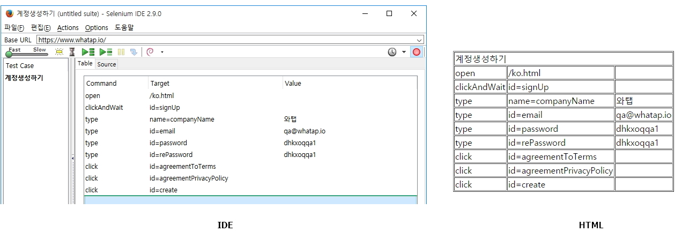
Task: Click the Test Case column header
Action: (35, 65)
